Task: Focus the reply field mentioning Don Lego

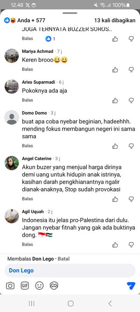Action: point(70,271)
